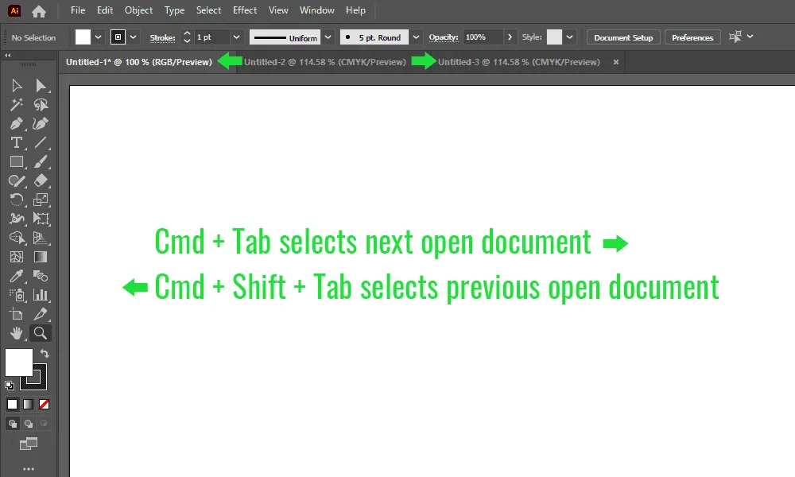Select the Eraser tool
795x477 pixels.
41,180
